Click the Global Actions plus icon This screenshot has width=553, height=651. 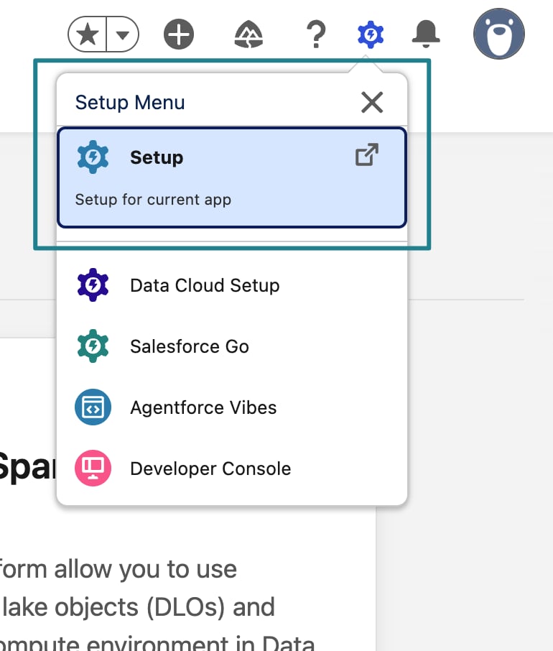(178, 34)
